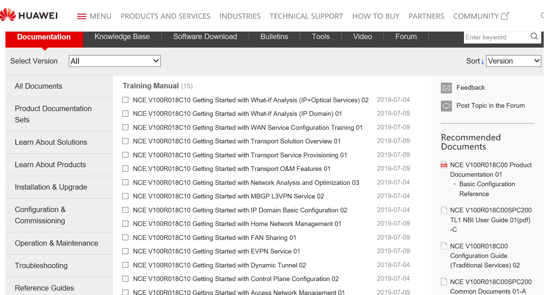Open Getting Started with Dynamic Tunnel 02 document
This screenshot has height=295, width=544.
(219, 265)
